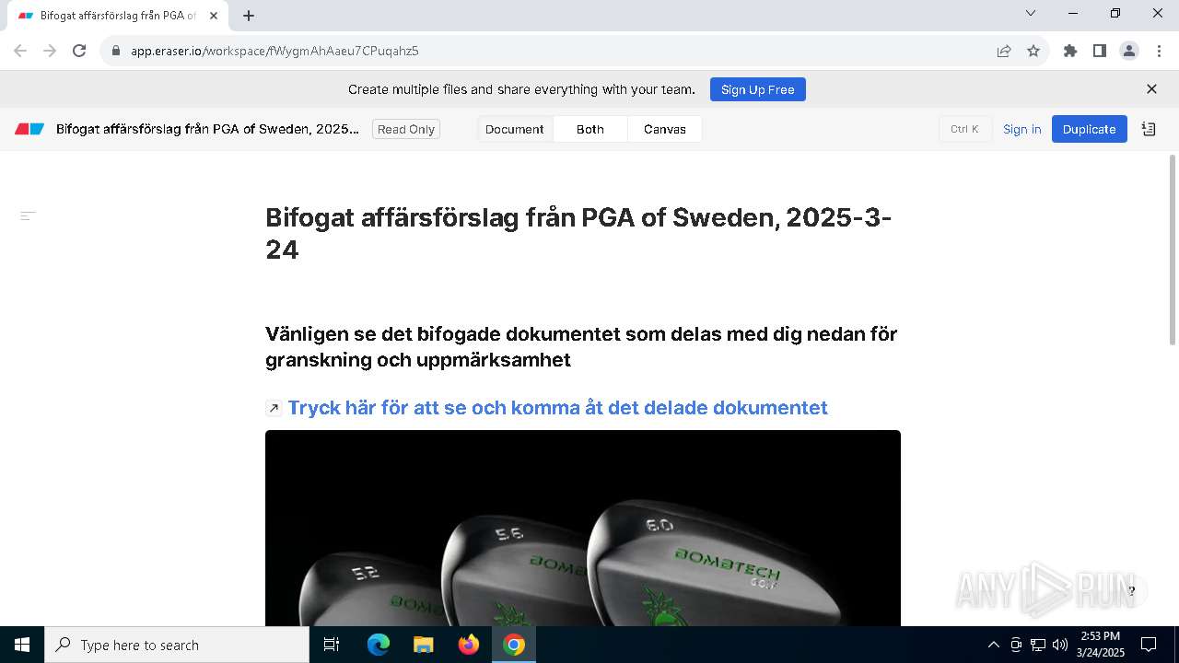Click the external link arrow icon

point(274,408)
